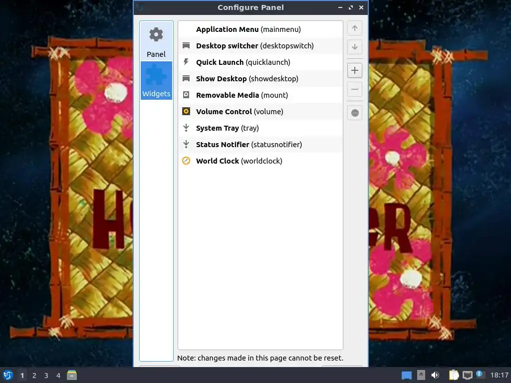Screen dimensions: 511x383
Task: Select Removable Media (mount) row
Action: click(x=260, y=95)
